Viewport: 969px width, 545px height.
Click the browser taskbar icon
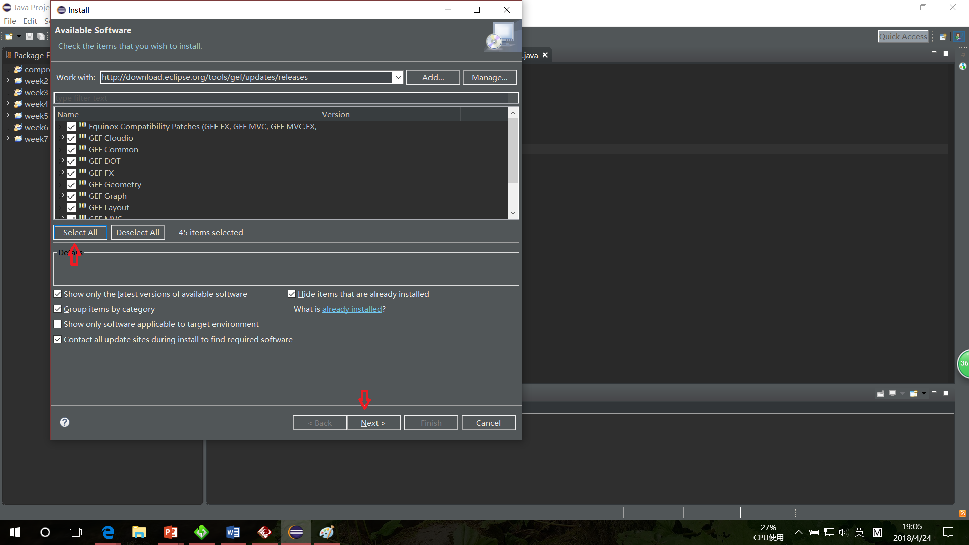pyautogui.click(x=107, y=532)
